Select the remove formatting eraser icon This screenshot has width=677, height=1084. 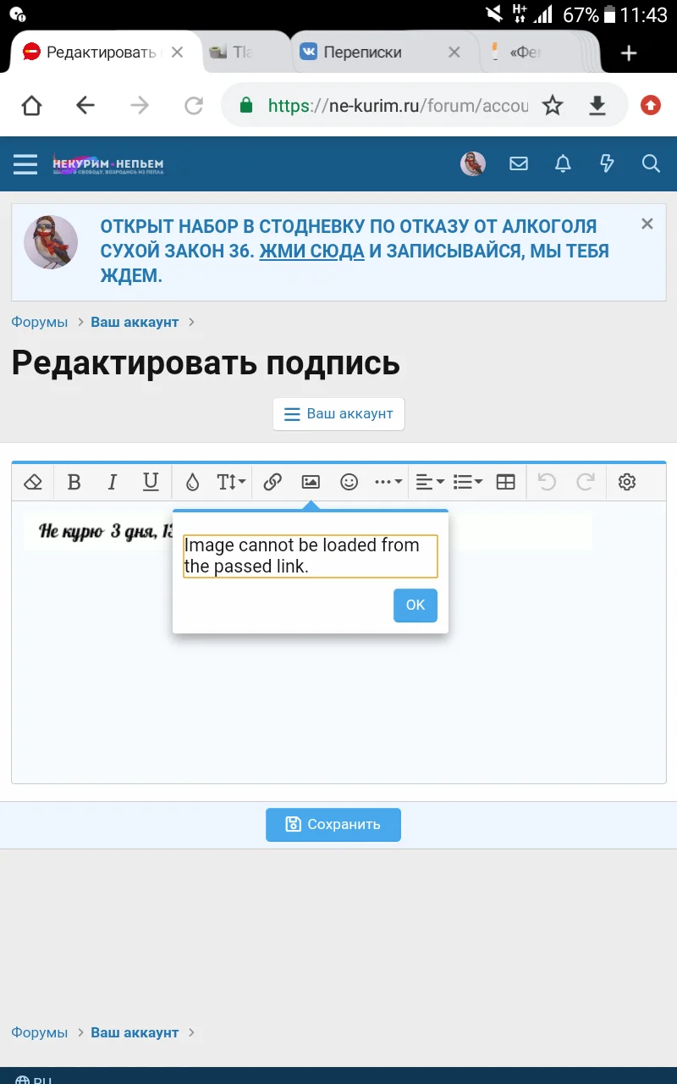click(x=33, y=481)
